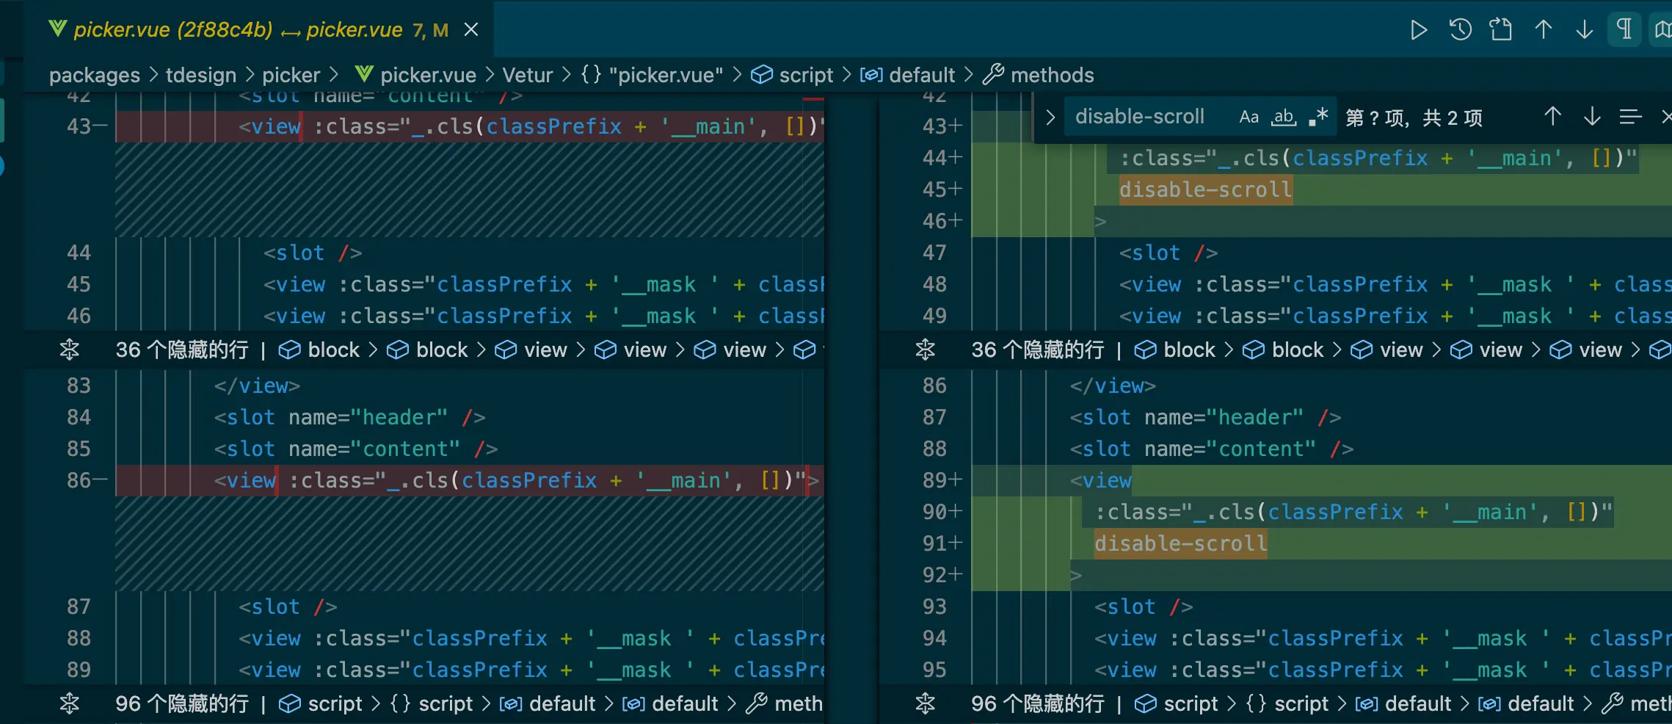Click the Run play icon in editor toolbar
The height and width of the screenshot is (724, 1672).
click(x=1418, y=30)
